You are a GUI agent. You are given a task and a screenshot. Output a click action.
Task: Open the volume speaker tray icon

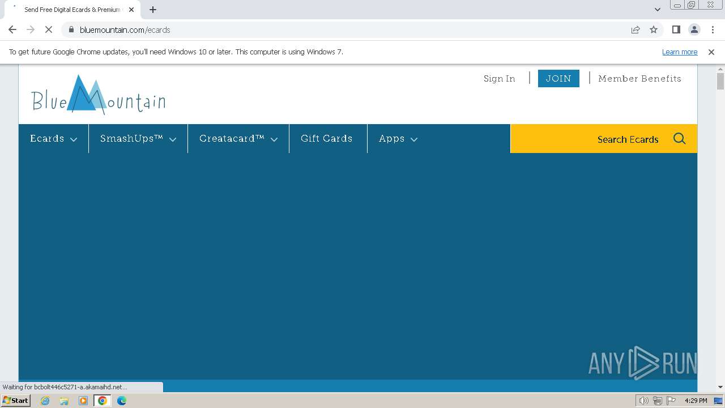[643, 401]
